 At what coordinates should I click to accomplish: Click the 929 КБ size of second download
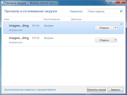(x=36, y=38)
